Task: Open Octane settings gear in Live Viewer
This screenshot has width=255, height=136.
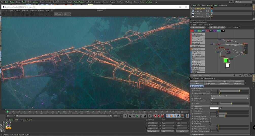Action: pos(22,14)
